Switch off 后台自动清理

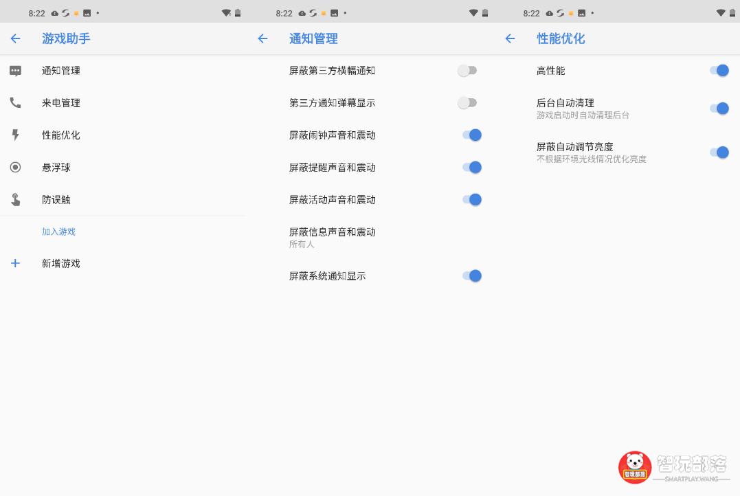coord(719,108)
